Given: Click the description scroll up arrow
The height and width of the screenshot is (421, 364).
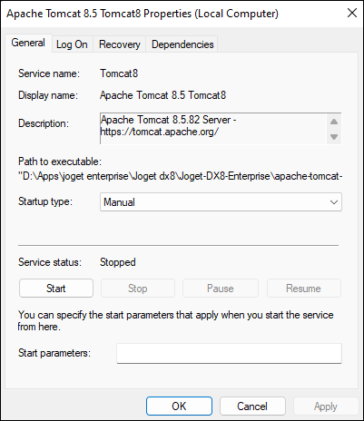Looking at the screenshot, I should 334,122.
